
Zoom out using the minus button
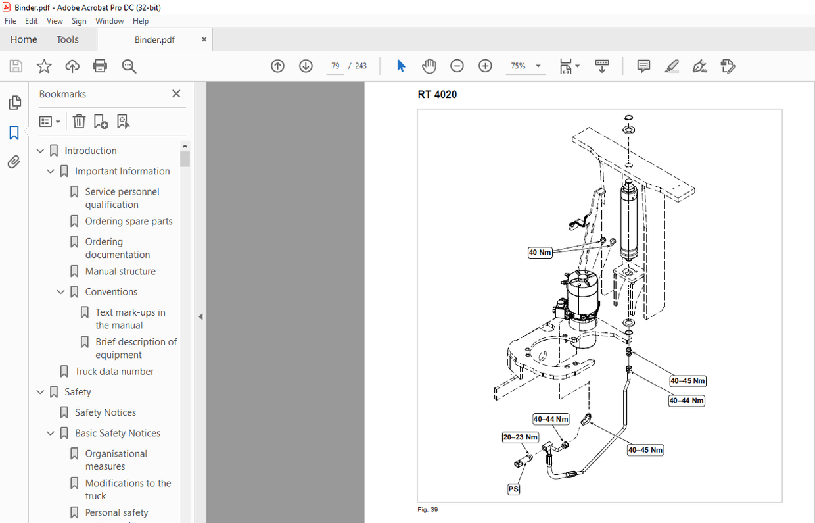coord(457,66)
